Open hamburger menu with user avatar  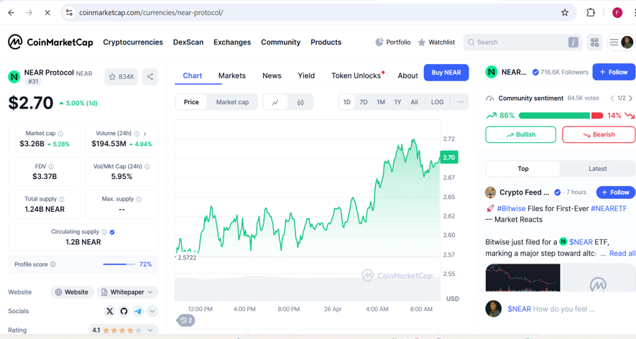tap(621, 42)
